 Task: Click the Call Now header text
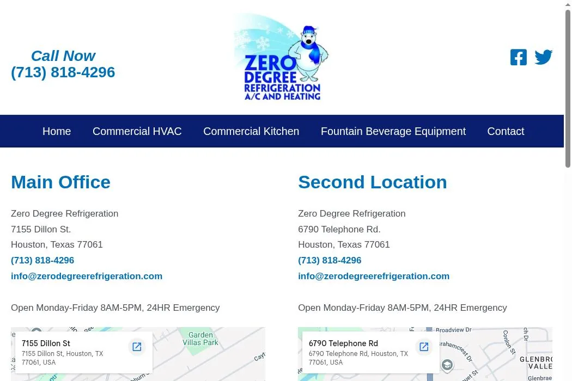pos(63,56)
